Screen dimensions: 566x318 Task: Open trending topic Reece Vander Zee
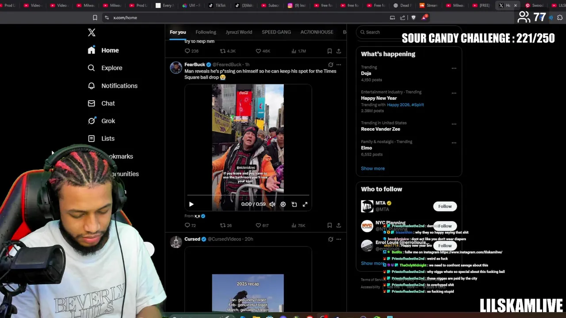pos(380,129)
